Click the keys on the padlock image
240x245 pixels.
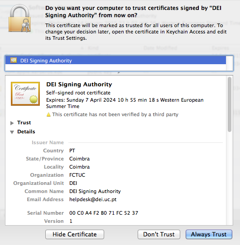tap(26, 26)
